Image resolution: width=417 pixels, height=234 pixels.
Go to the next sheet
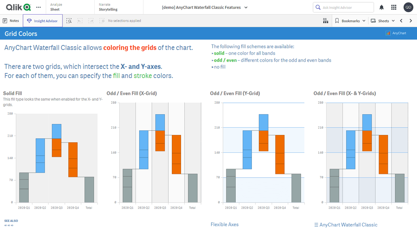[410, 21]
